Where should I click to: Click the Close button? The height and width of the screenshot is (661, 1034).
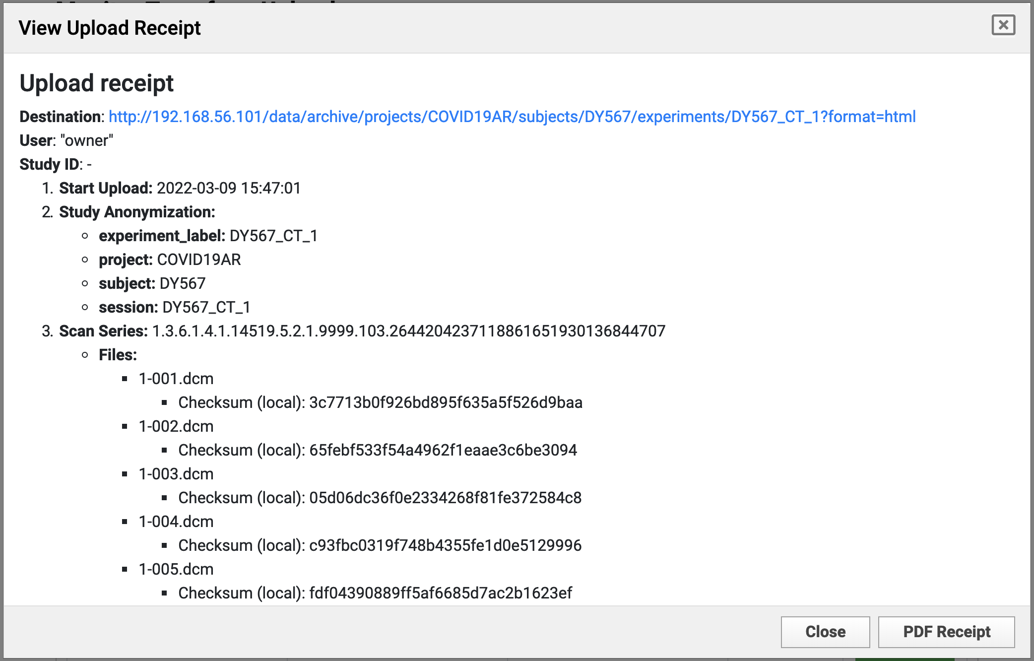[825, 632]
